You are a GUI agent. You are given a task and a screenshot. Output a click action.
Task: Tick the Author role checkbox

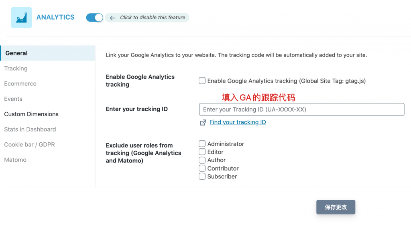(x=202, y=160)
